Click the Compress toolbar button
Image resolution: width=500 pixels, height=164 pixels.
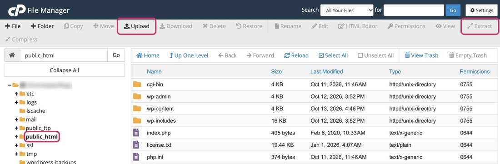click(x=21, y=40)
